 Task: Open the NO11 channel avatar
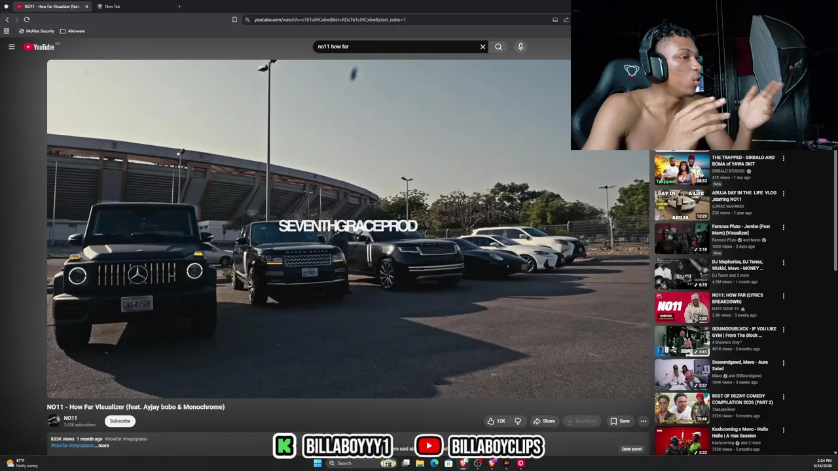(x=53, y=421)
